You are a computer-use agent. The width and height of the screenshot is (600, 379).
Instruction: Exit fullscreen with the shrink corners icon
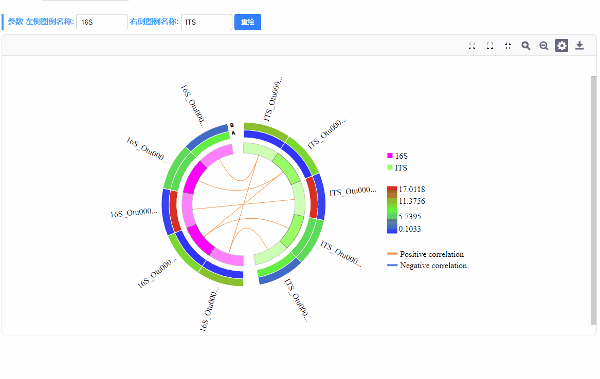[508, 46]
